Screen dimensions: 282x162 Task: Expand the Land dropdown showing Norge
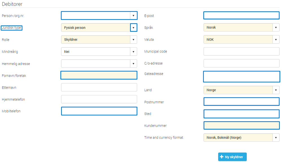(x=276, y=90)
